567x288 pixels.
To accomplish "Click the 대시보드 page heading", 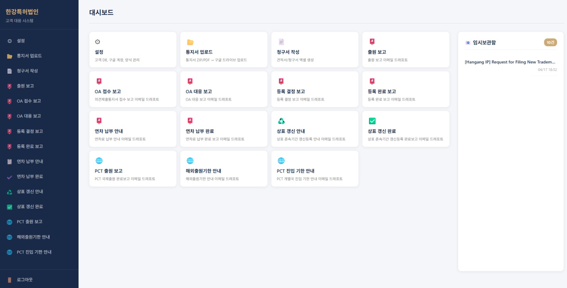I will [x=101, y=13].
